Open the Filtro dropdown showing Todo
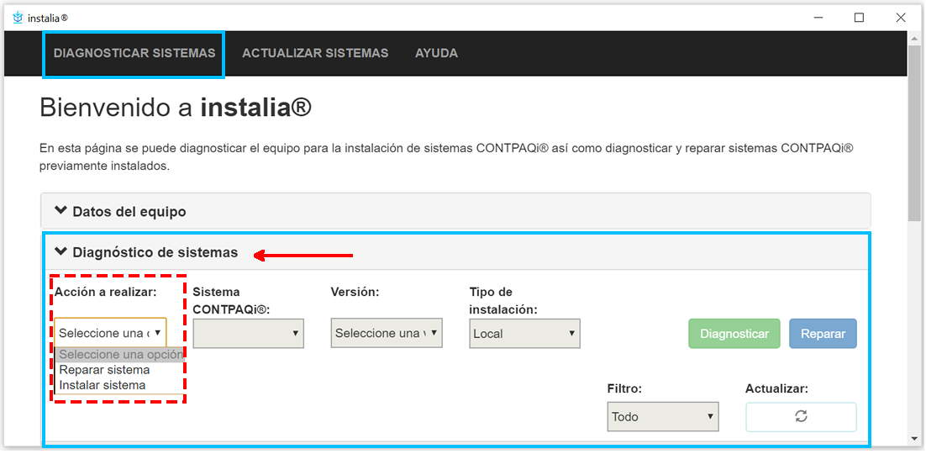The image size is (926, 454). [663, 417]
